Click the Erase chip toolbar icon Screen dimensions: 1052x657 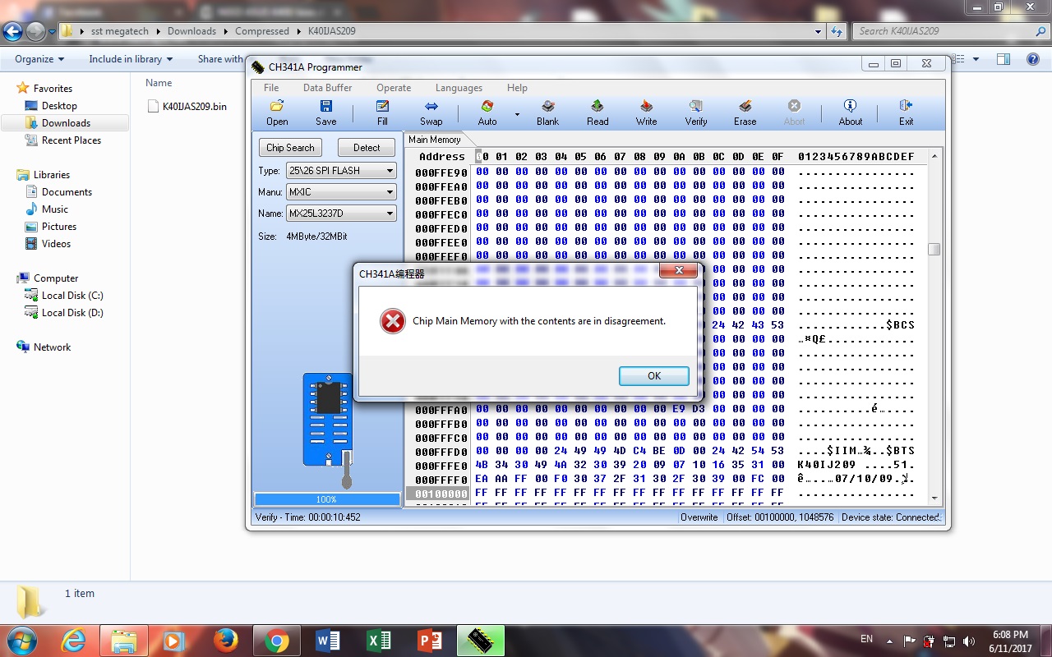pyautogui.click(x=745, y=113)
